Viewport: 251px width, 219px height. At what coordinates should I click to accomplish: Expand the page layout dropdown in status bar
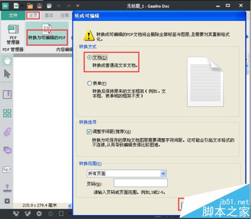pyautogui.click(x=70, y=213)
